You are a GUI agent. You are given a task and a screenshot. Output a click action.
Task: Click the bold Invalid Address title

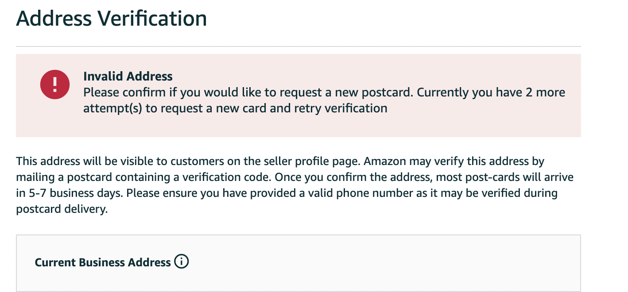[x=128, y=77]
